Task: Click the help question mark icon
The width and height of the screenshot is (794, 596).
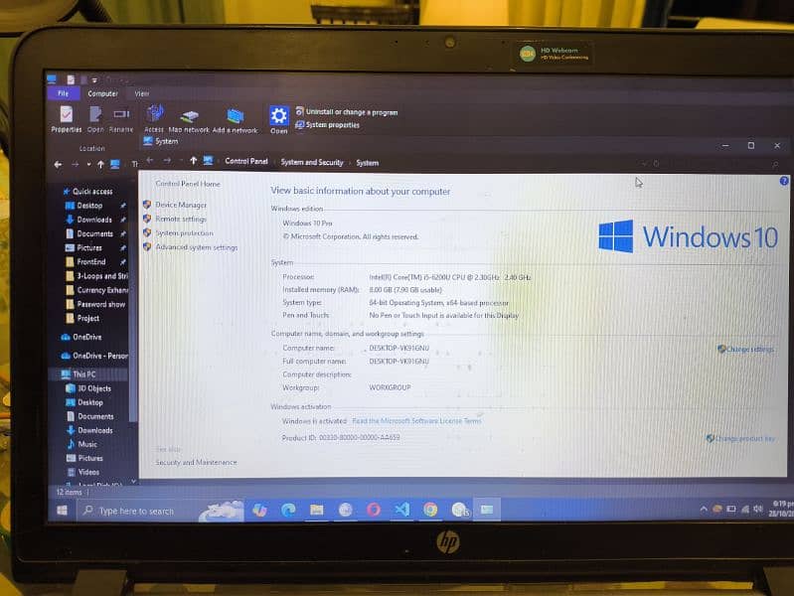Action: [x=784, y=181]
